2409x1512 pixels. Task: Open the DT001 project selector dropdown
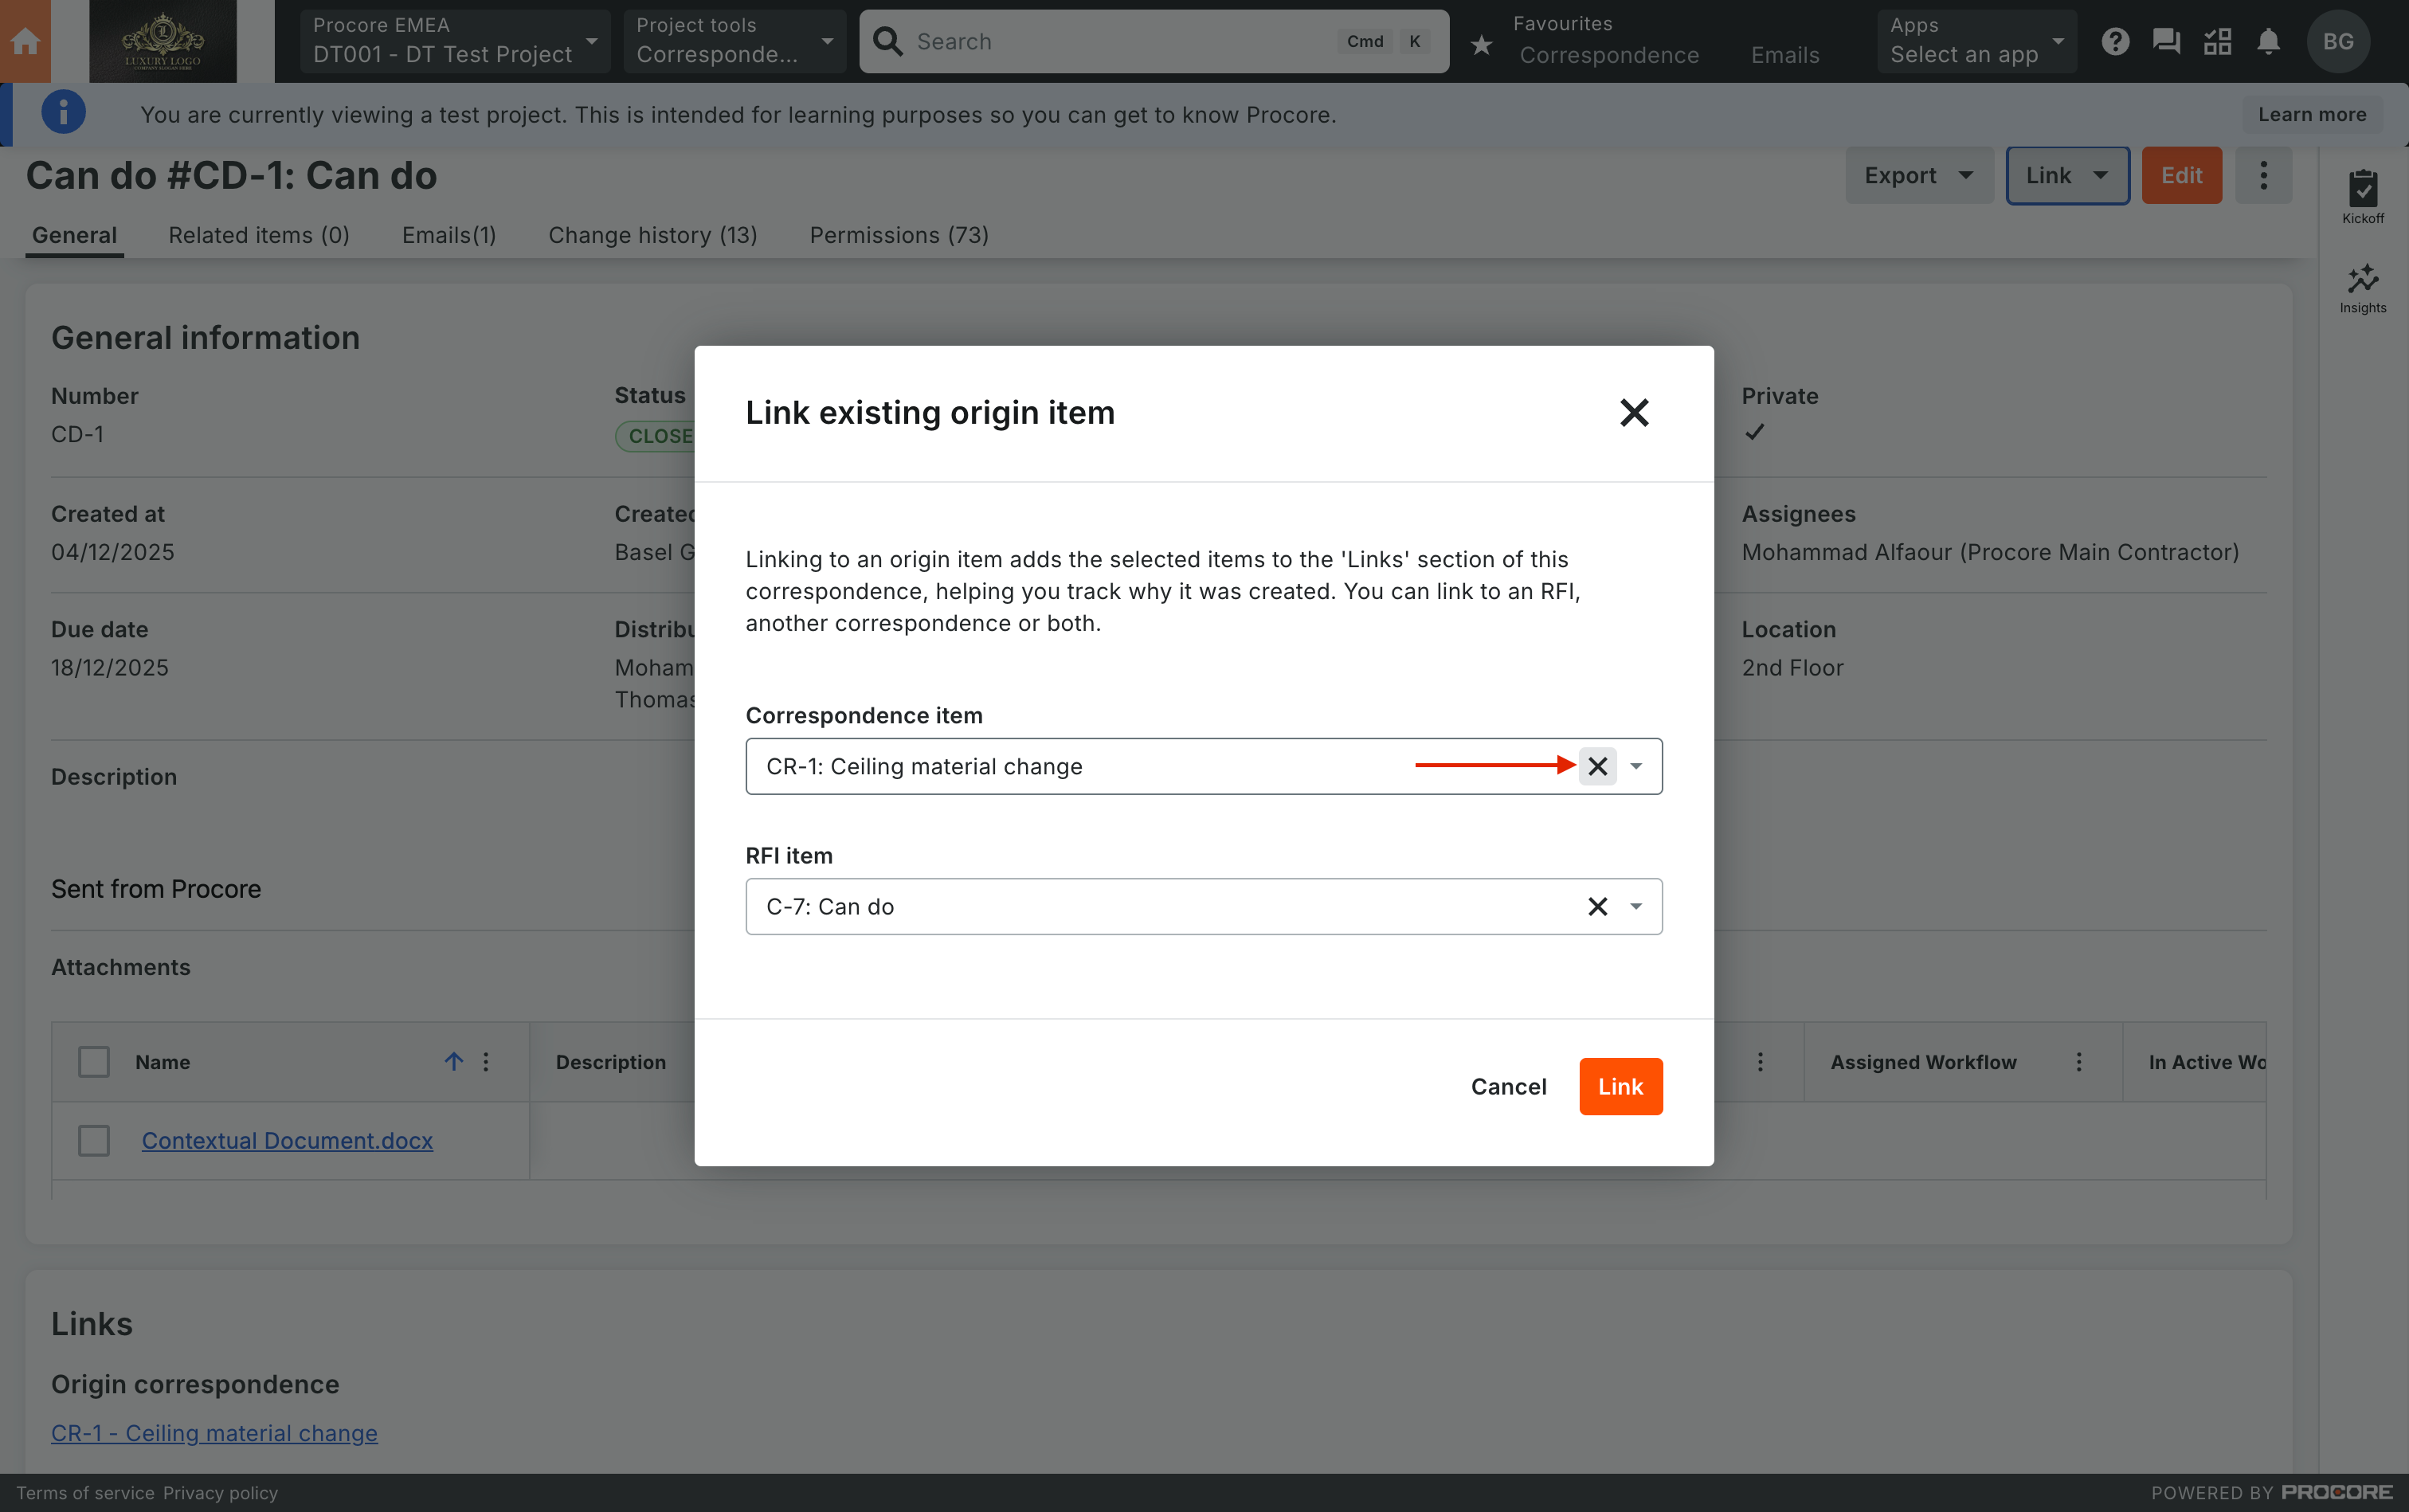pos(454,41)
